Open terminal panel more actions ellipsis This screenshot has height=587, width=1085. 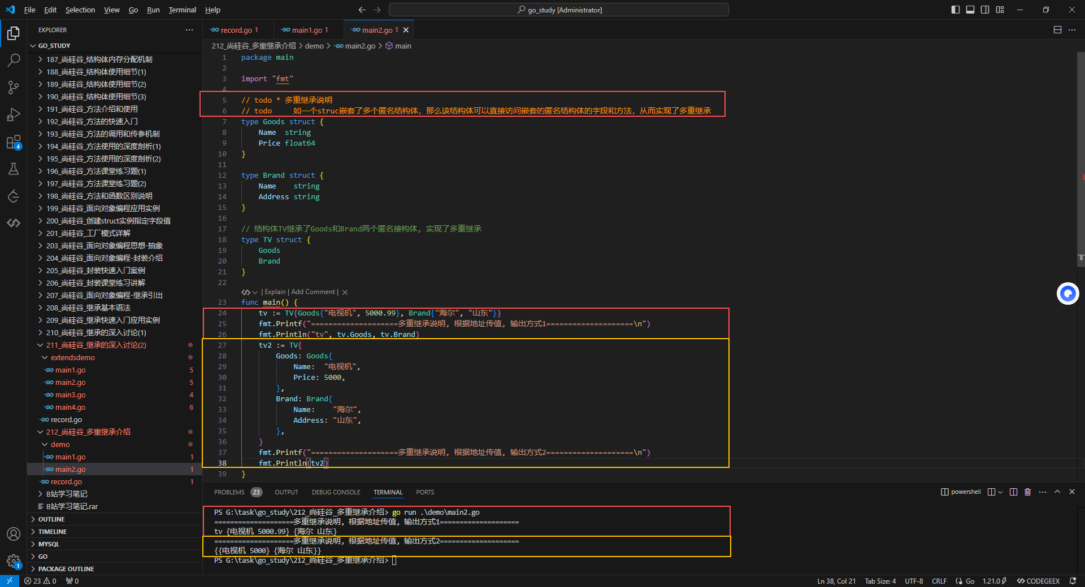coord(1043,492)
